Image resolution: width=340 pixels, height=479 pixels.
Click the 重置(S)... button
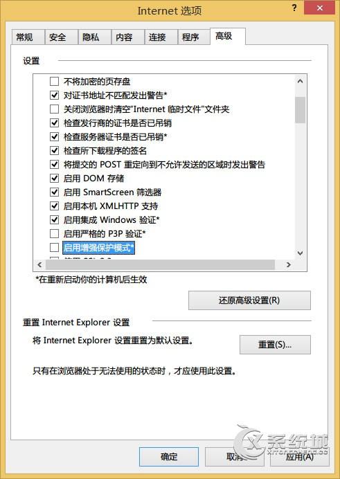(x=275, y=345)
